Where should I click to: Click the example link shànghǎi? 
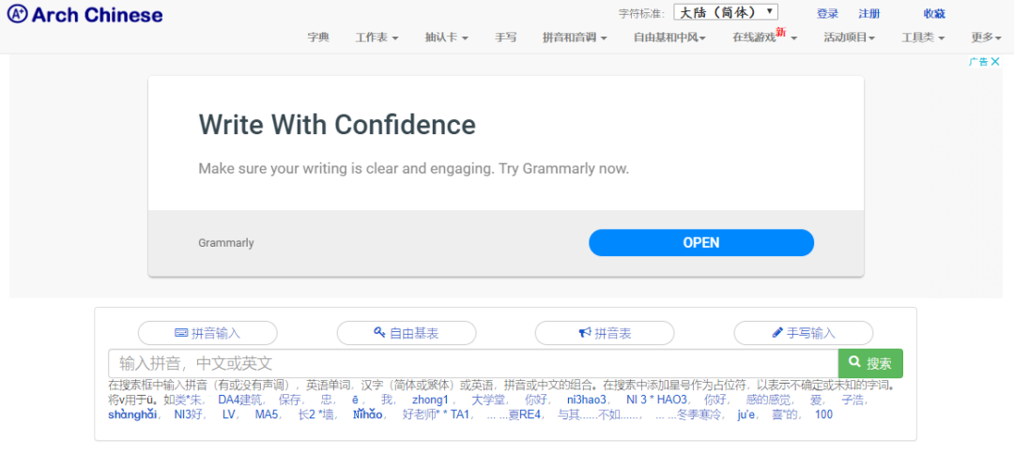tap(132, 415)
